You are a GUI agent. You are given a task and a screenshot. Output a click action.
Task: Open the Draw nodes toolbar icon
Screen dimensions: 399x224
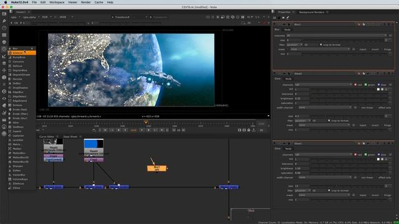pyautogui.click(x=4, y=21)
